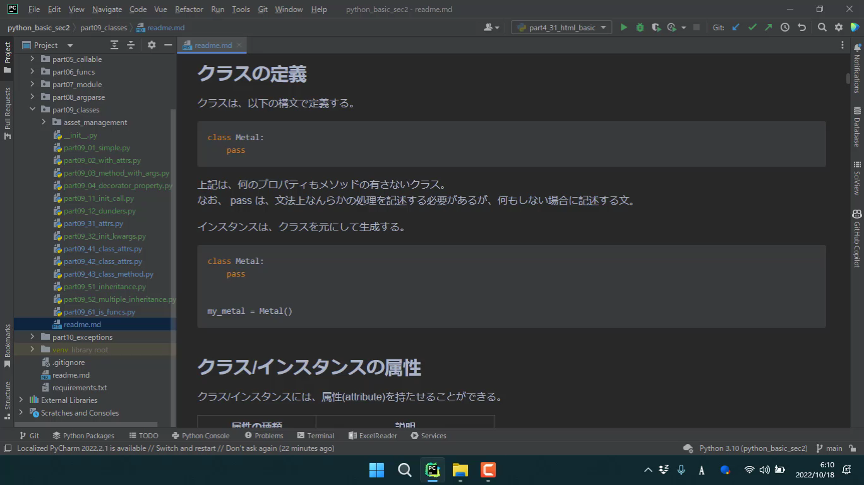Open Search Everywhere magnifier icon
864x485 pixels.
[x=822, y=27]
